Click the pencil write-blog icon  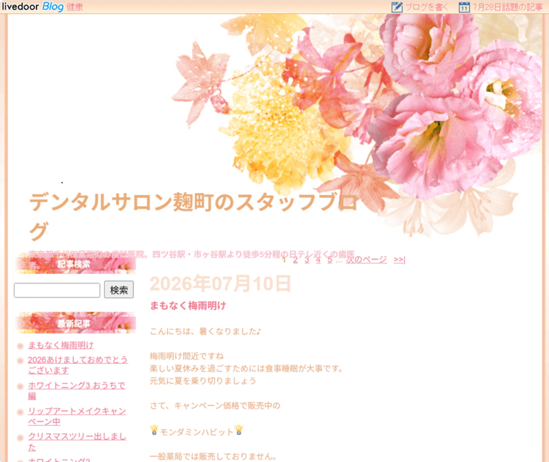397,7
